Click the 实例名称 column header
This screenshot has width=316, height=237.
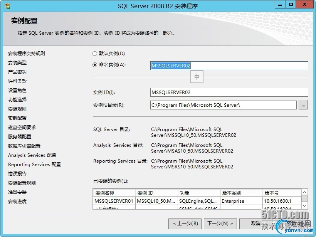pyautogui.click(x=114, y=193)
